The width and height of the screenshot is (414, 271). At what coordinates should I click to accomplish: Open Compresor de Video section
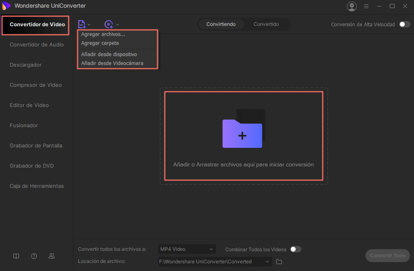[x=36, y=85]
